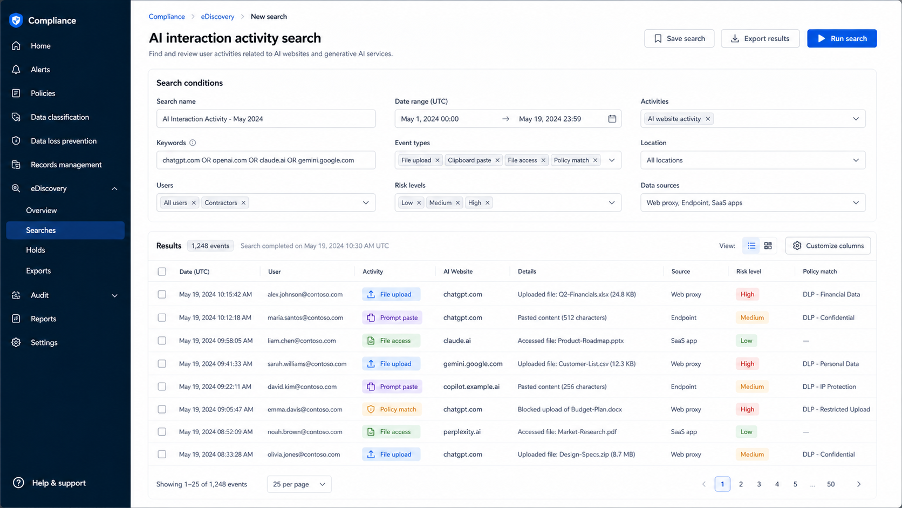The image size is (902, 508).
Task: Click the Keywords info icon
Action: (x=193, y=143)
